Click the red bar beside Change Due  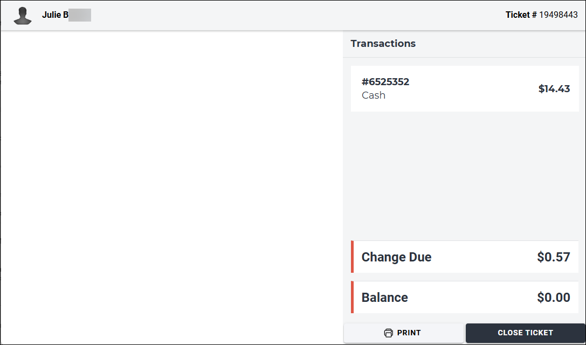click(352, 257)
